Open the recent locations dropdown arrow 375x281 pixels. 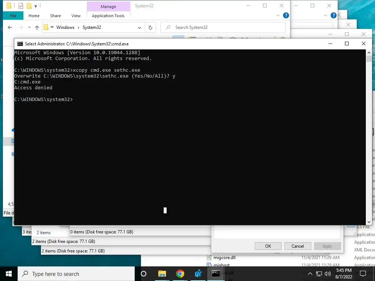click(29, 27)
